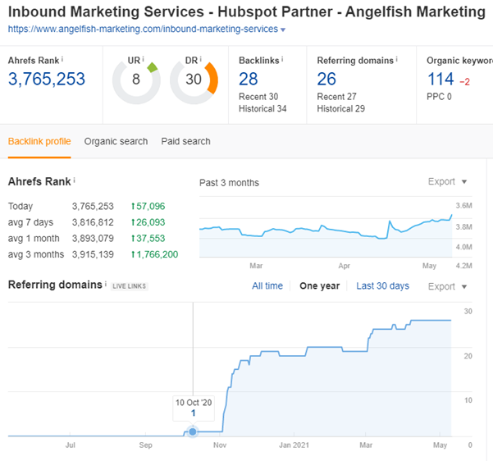Click the LIVE LINKS badge
This screenshot has width=493, height=461.
point(130,286)
